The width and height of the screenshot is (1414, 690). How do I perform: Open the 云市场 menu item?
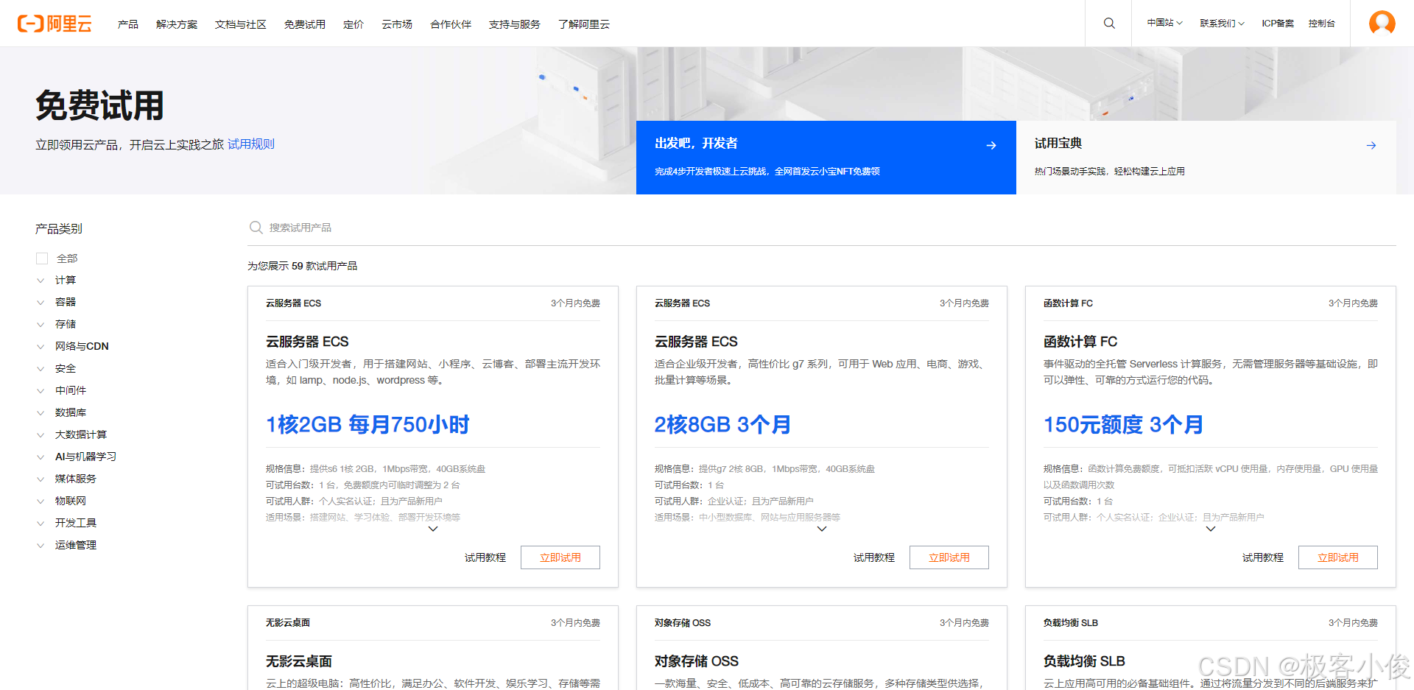(x=397, y=24)
